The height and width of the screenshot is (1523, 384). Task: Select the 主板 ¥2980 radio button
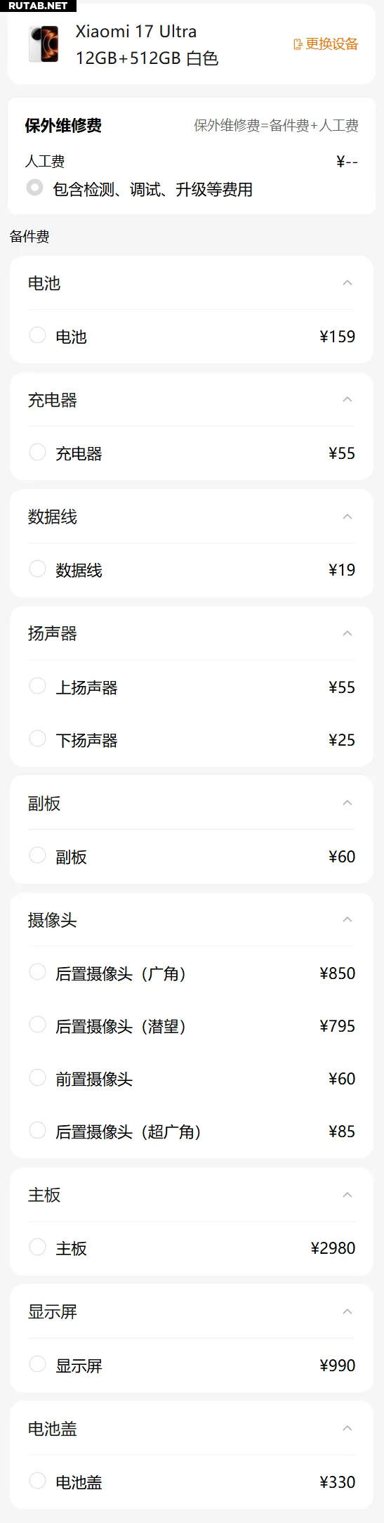click(x=37, y=1247)
